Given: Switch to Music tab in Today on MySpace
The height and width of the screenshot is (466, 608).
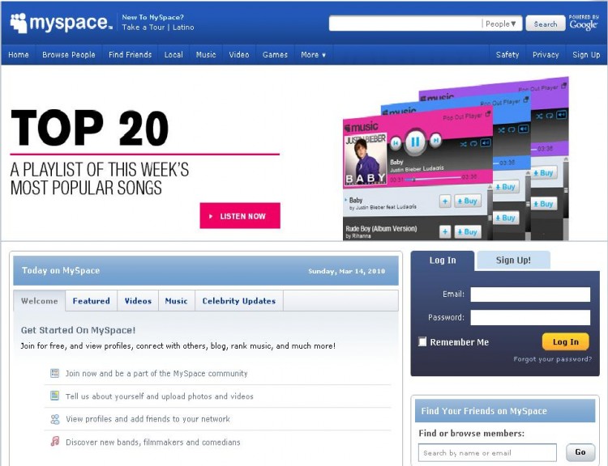Looking at the screenshot, I should (177, 301).
